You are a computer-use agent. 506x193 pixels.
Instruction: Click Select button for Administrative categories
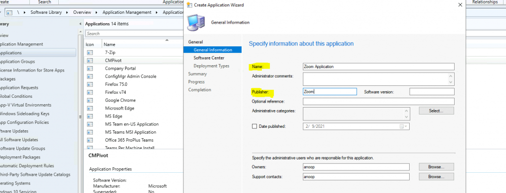click(x=436, y=111)
